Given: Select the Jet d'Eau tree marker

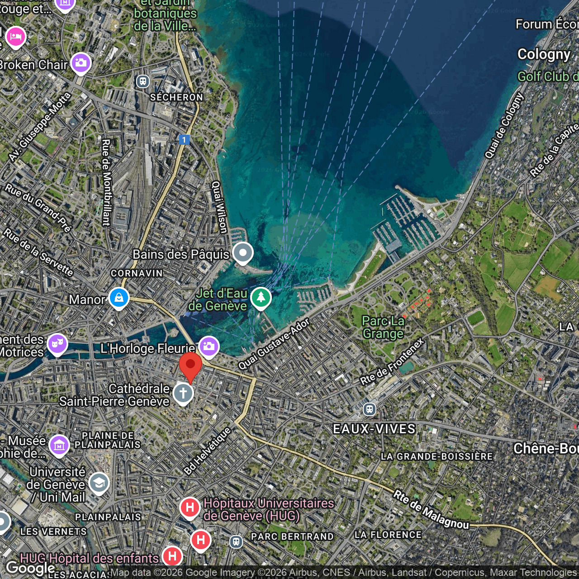Looking at the screenshot, I should 261,298.
